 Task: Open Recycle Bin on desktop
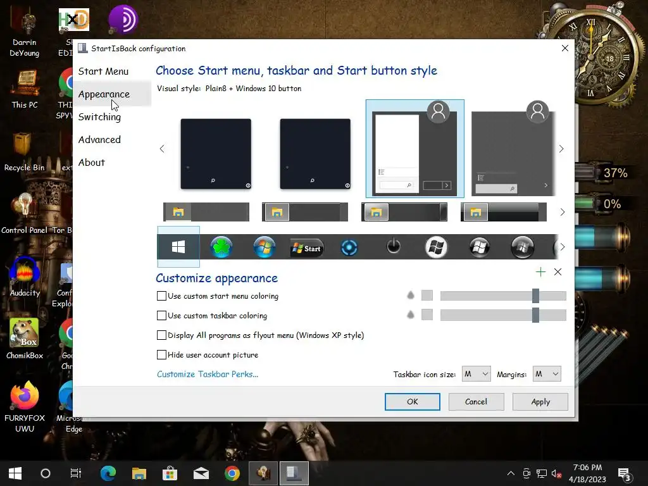pyautogui.click(x=24, y=151)
